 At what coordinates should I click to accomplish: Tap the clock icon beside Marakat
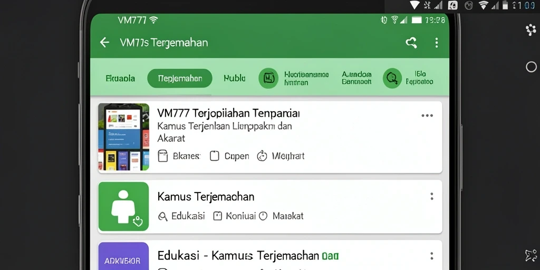(x=263, y=216)
